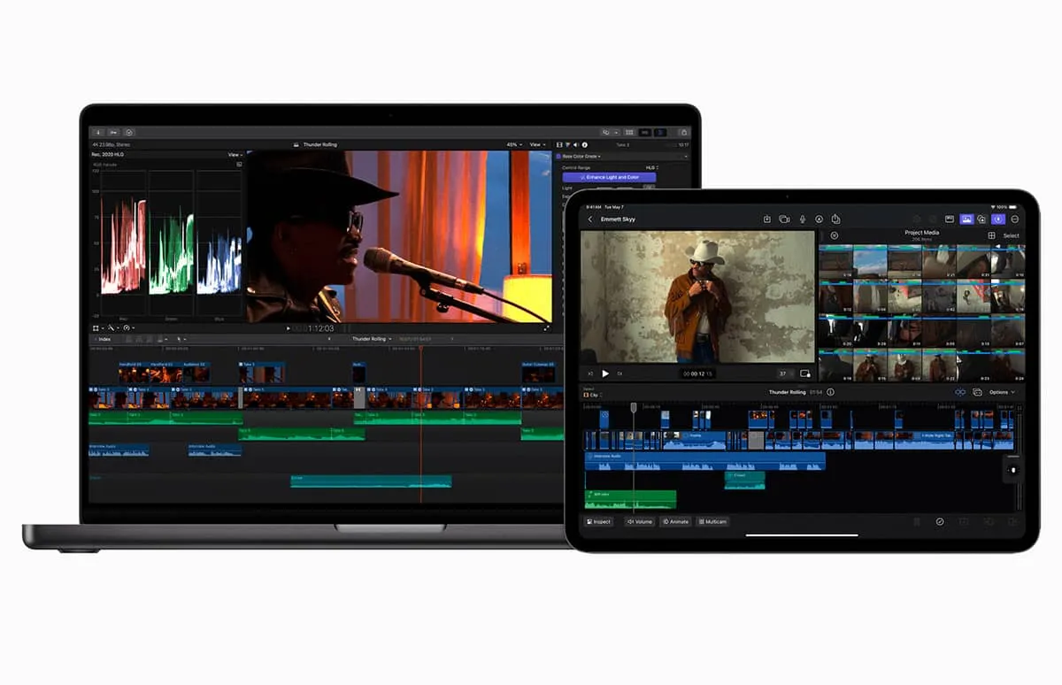Tap the import media icon on iPad
Image resolution: width=1062 pixels, height=685 pixels.
pyautogui.click(x=767, y=219)
